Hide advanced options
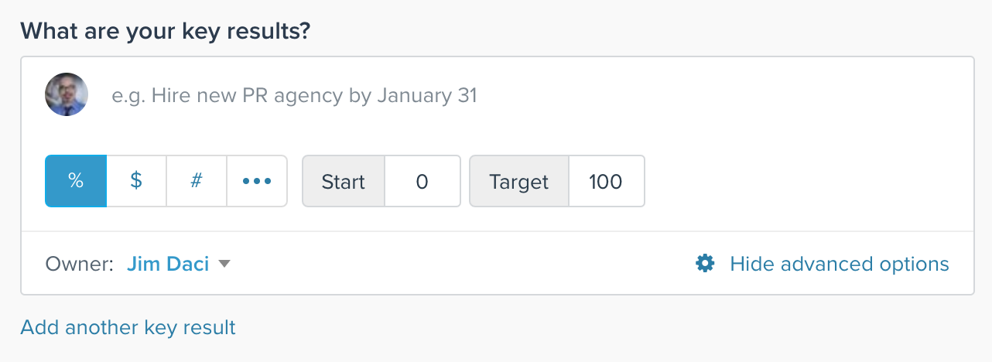 pyautogui.click(x=840, y=264)
